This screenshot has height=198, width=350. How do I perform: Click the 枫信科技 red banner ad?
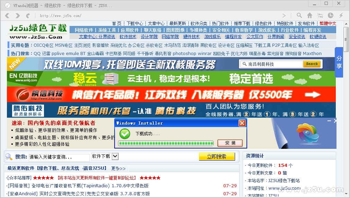(171, 94)
